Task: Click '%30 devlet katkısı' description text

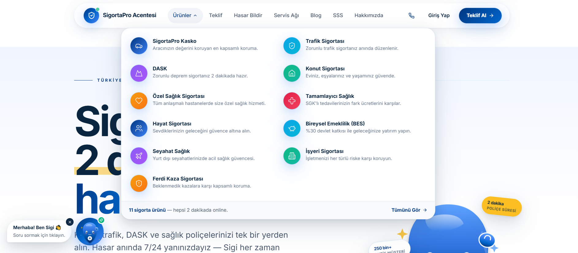Action: click(x=358, y=131)
